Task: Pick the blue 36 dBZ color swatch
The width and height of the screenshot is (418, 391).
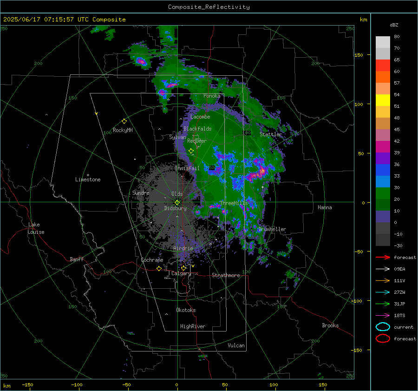Action: (x=383, y=170)
